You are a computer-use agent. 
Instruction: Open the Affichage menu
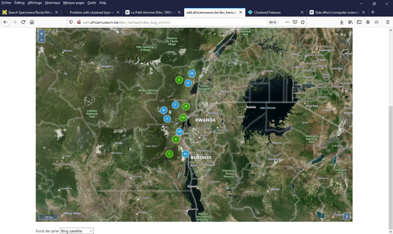(x=35, y=3)
